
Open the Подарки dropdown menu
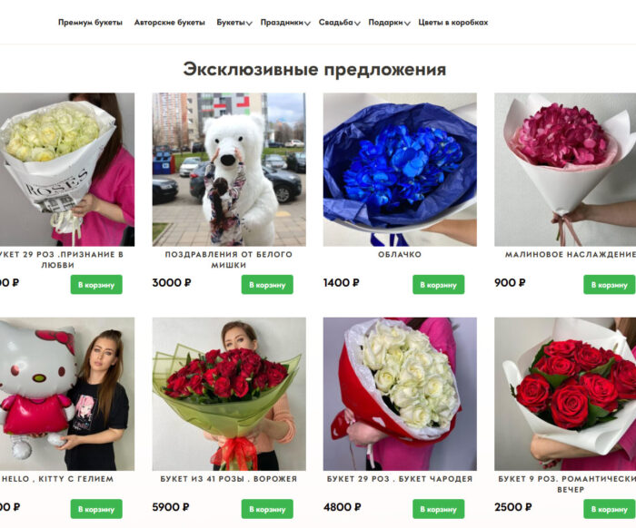pyautogui.click(x=389, y=23)
